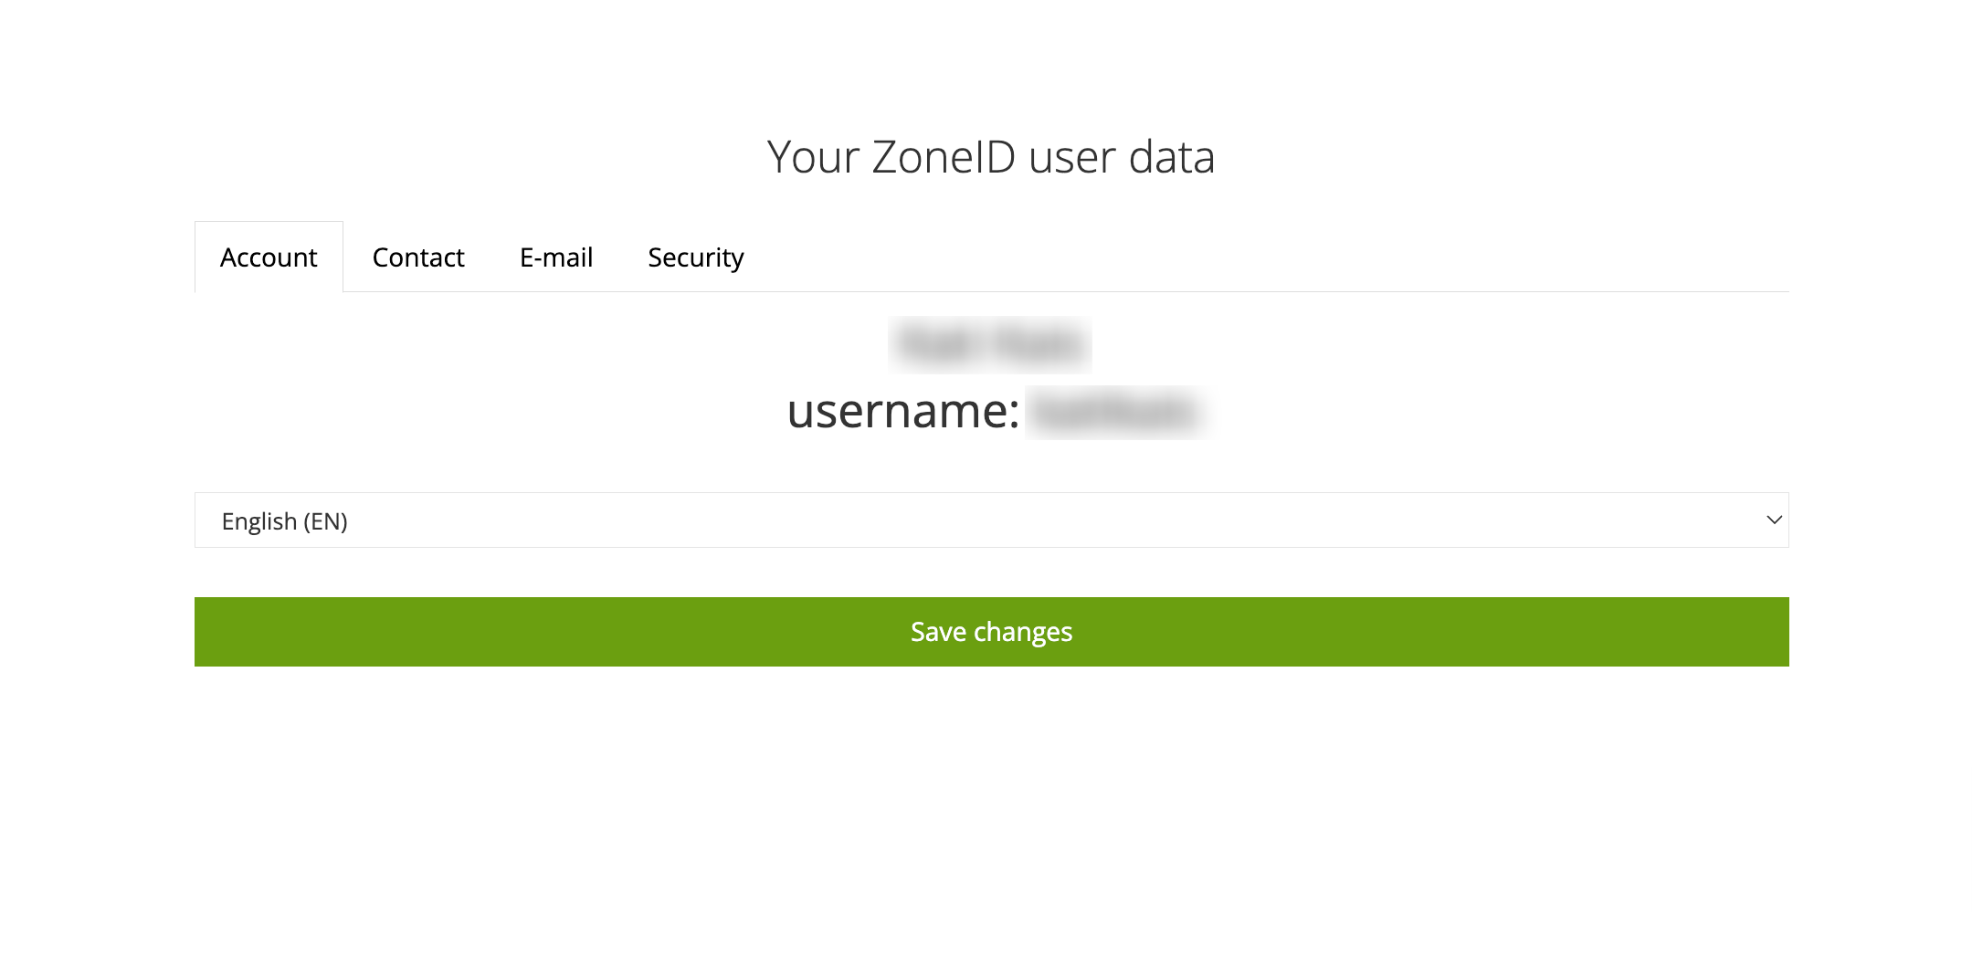
Task: Go to the Security tab
Action: (x=696, y=257)
